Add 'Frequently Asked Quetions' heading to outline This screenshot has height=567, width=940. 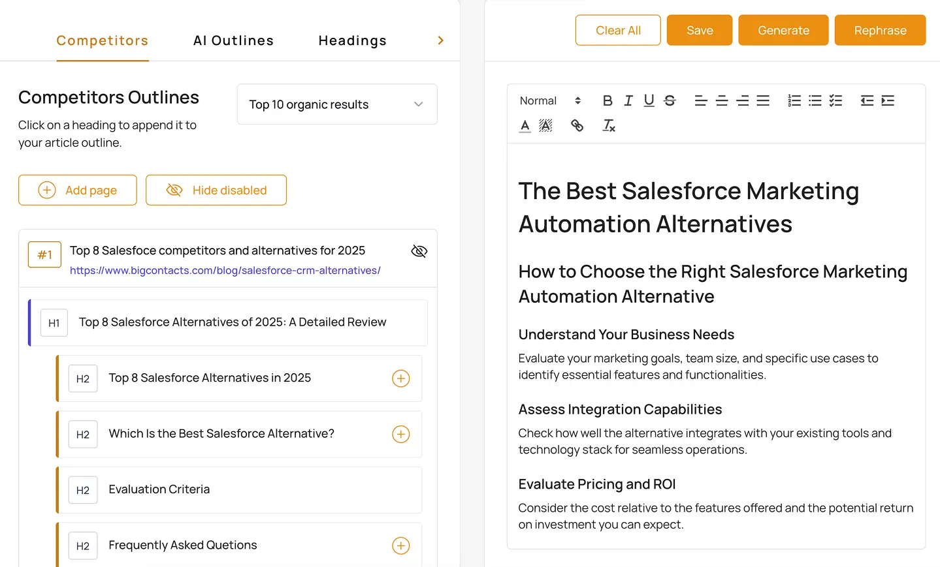coord(400,545)
